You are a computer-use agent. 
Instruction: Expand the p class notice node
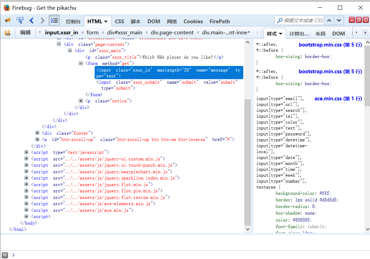pyautogui.click(x=81, y=101)
